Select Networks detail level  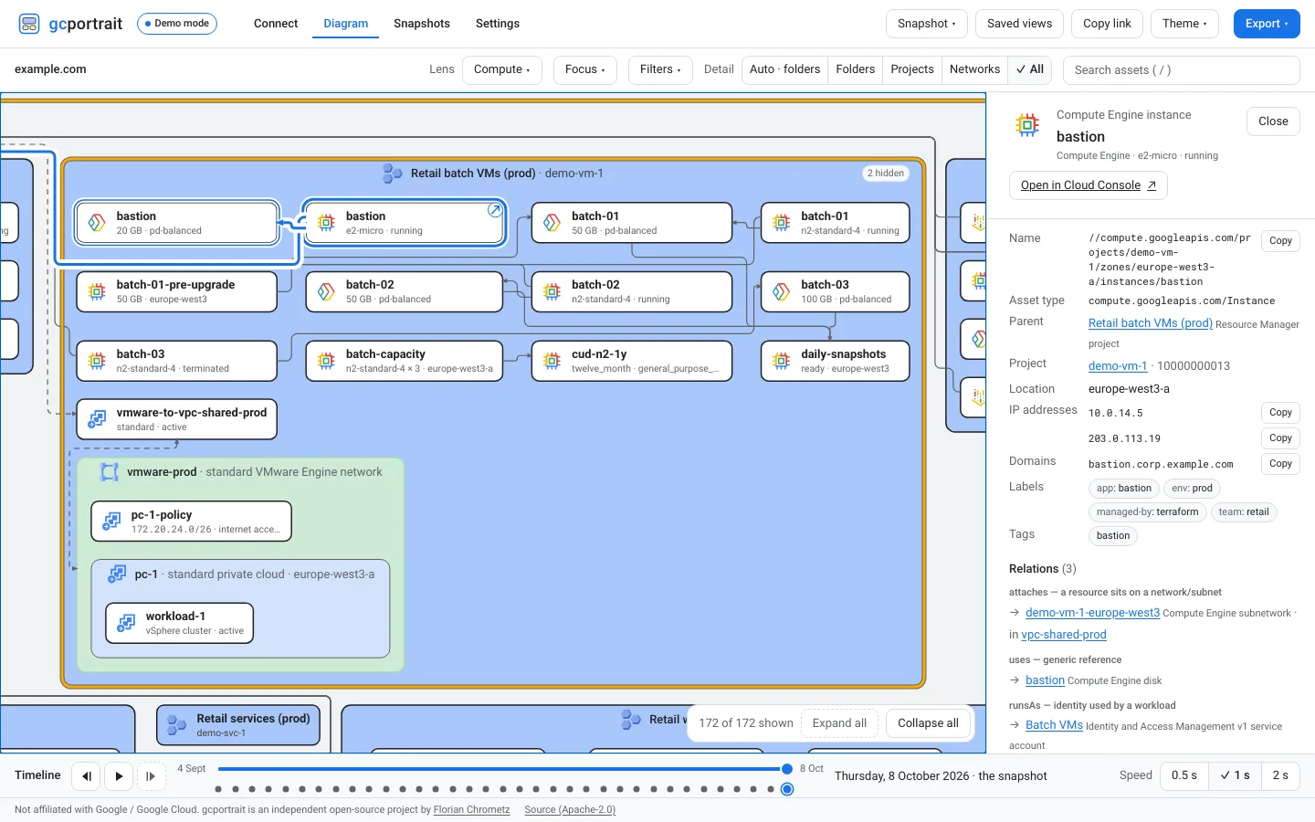point(974,69)
